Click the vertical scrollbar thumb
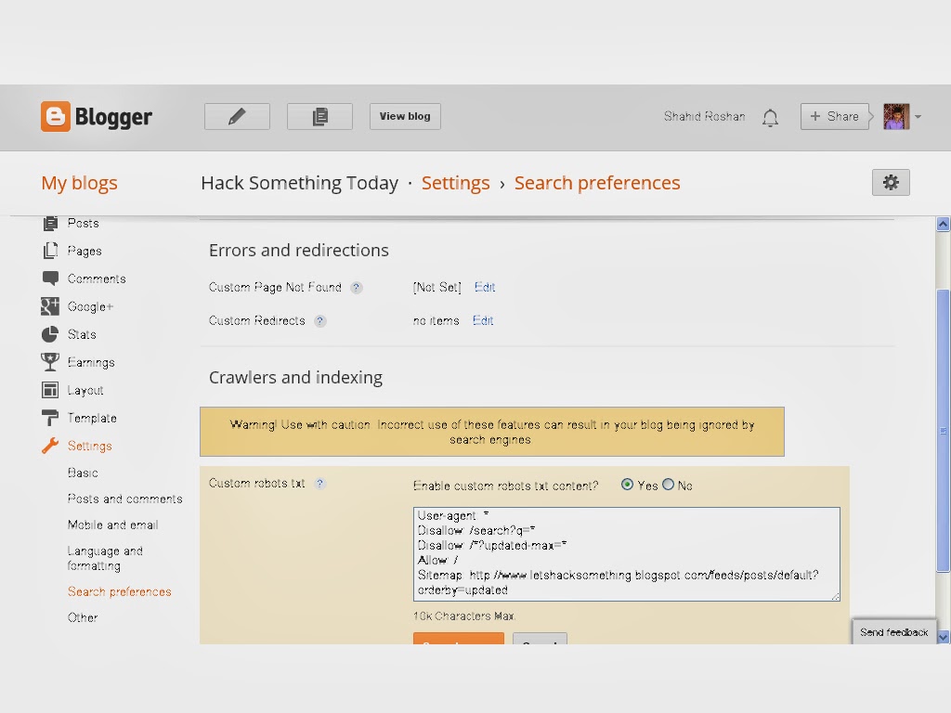 click(x=944, y=431)
